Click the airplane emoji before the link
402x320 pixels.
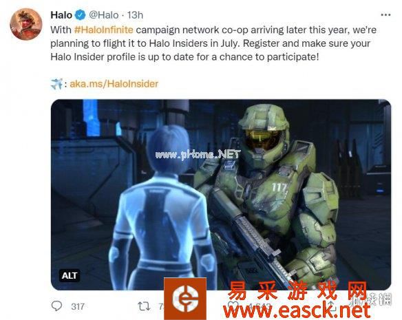[x=56, y=84]
